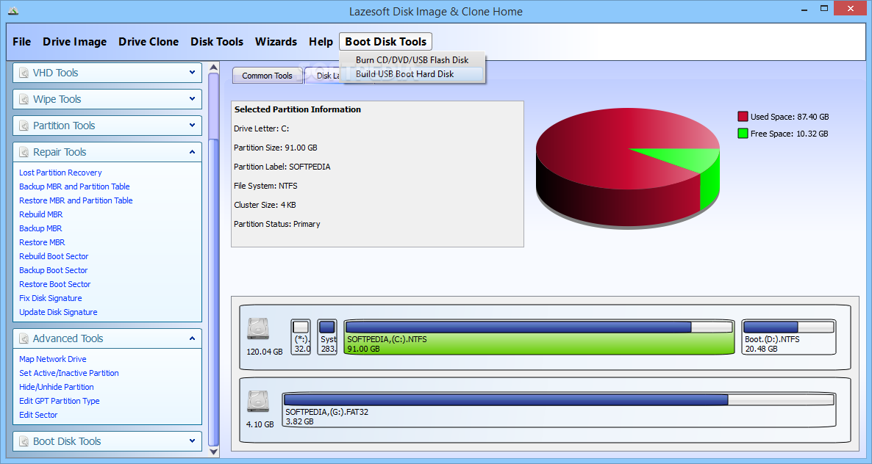Open the Disk Tools menu
Screen dimensions: 872x464
(217, 42)
